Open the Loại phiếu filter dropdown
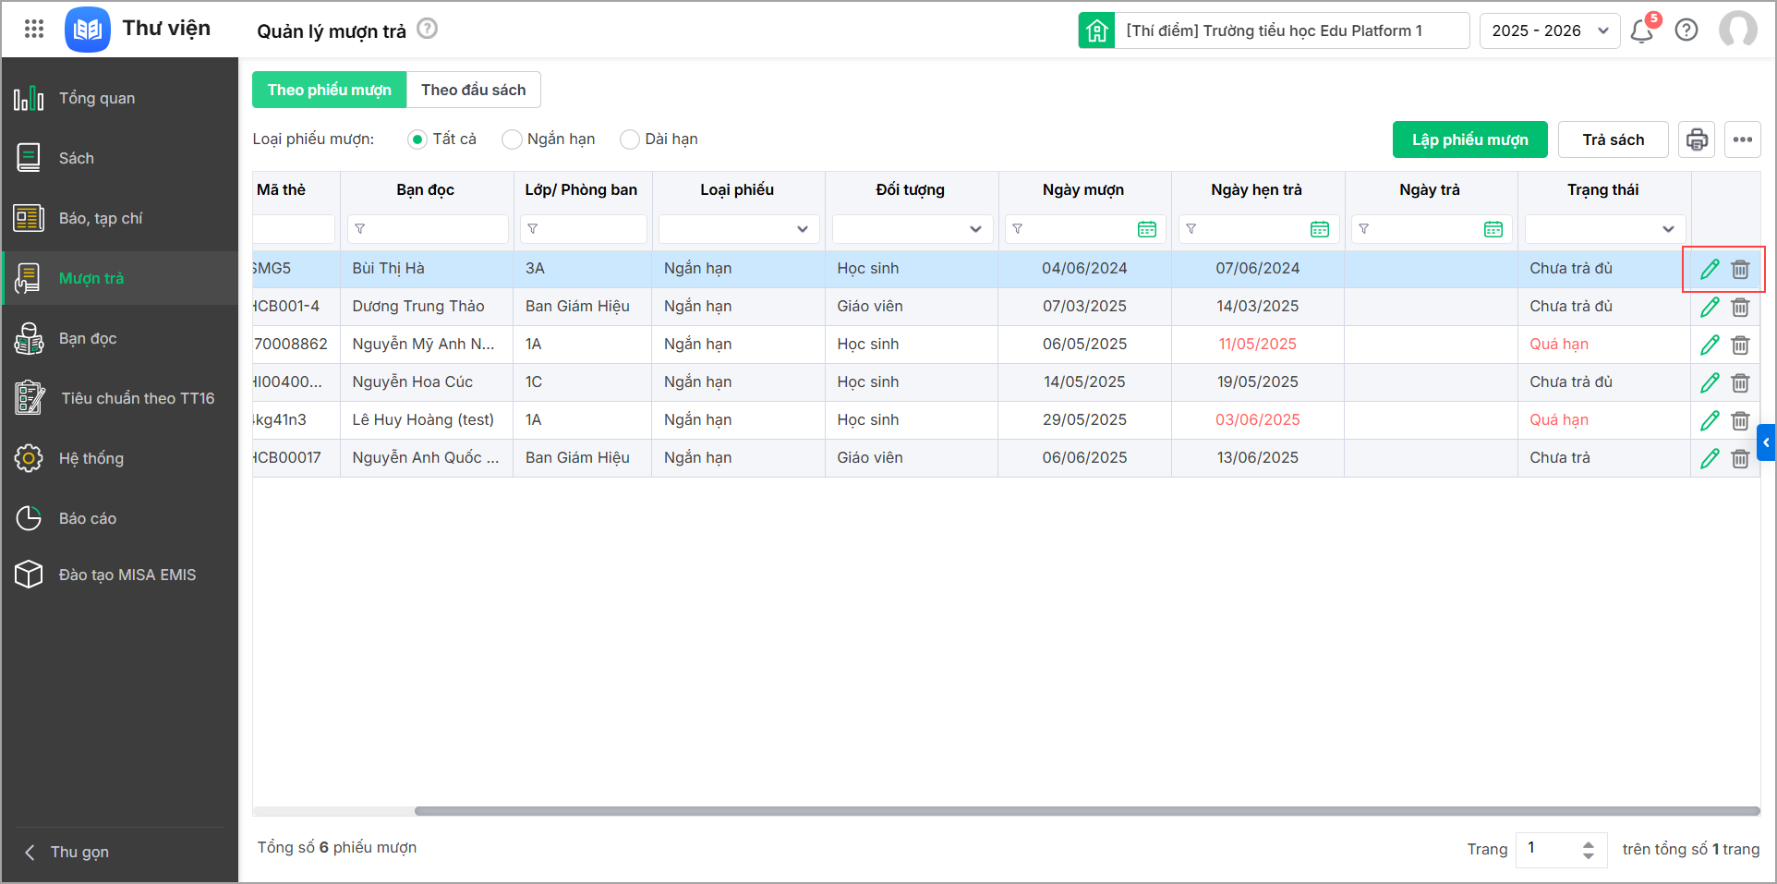The height and width of the screenshot is (884, 1777). point(738,229)
